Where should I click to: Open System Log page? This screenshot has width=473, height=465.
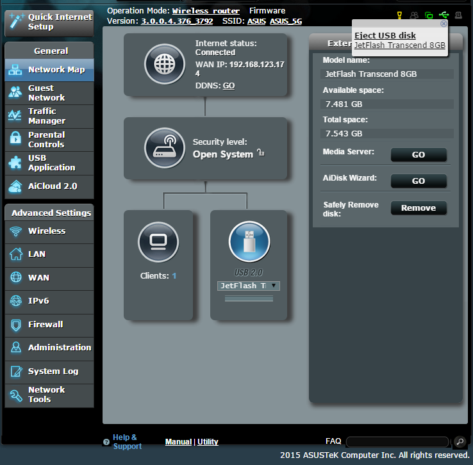pyautogui.click(x=49, y=371)
